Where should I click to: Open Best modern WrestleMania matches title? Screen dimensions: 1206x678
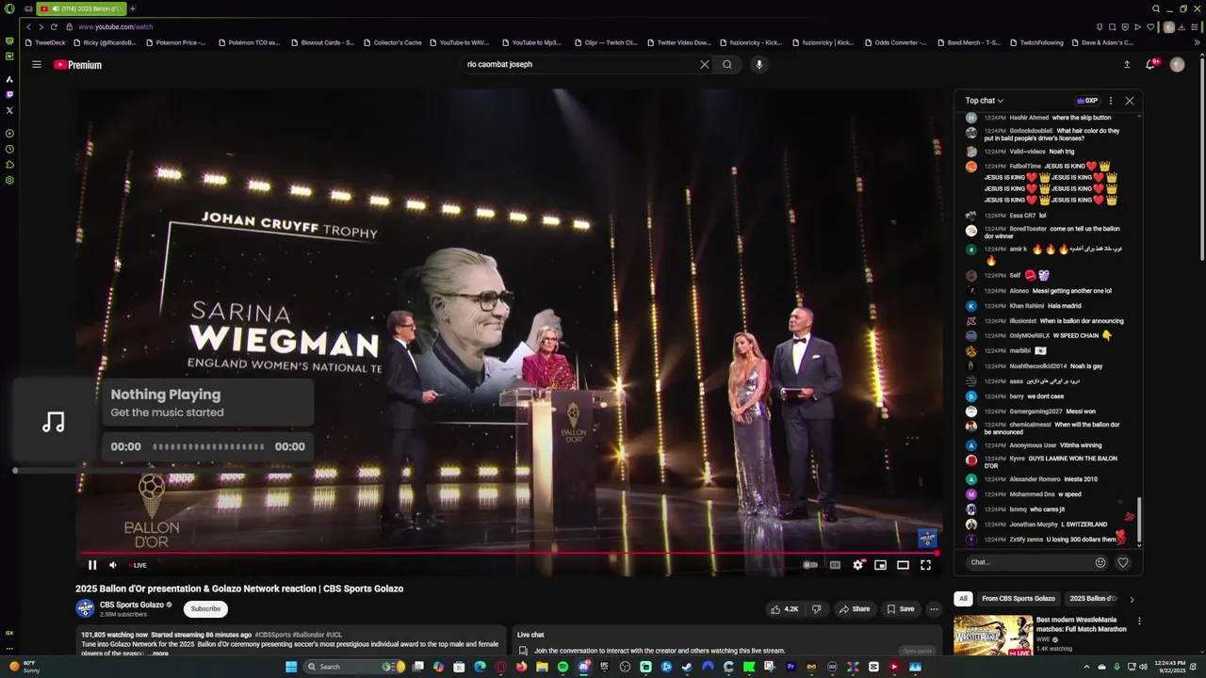[x=1082, y=624]
